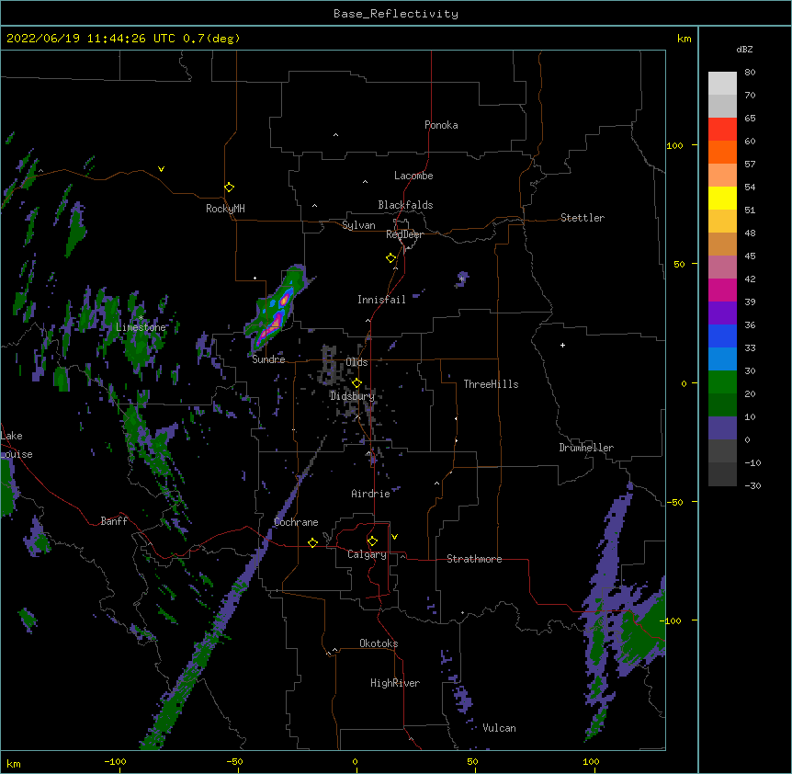792x774 pixels.
Task: Select the mauve 45 dBZ legend swatch
Action: tap(722, 267)
